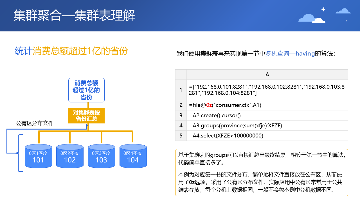Viewport: 360px width, 202px height.
Task: Click the orange 对集群表按省份汇总 box
Action: pos(86,116)
